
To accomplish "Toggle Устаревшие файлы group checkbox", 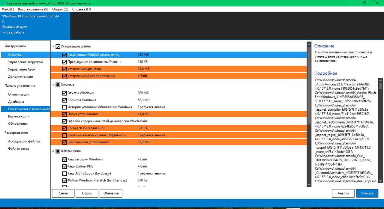I will [58, 46].
